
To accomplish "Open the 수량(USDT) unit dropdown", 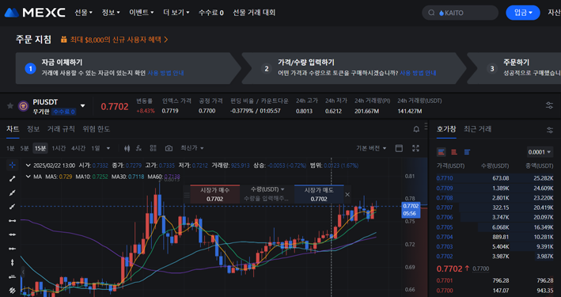I will pos(267,189).
